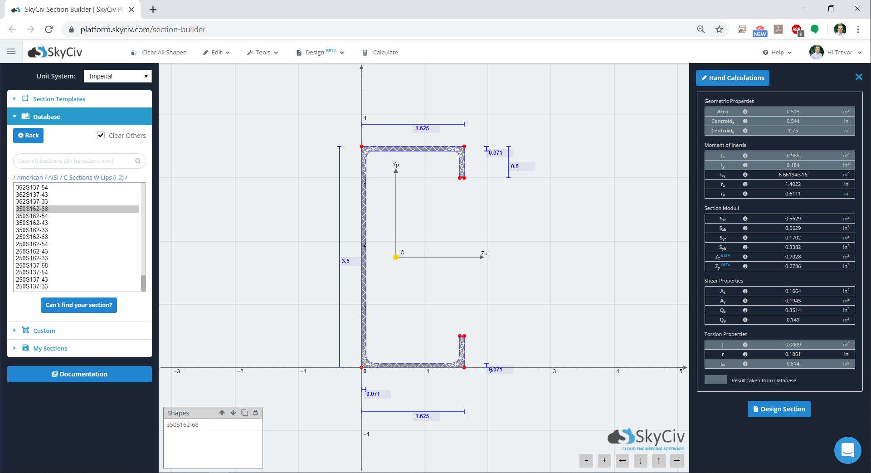Toggle the Clear Others checkbox
This screenshot has width=871, height=473.
click(101, 135)
